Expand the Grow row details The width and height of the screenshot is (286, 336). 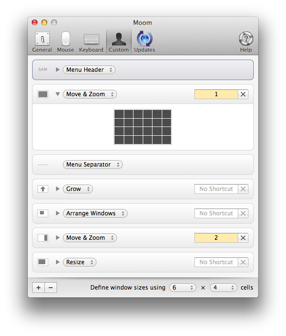[57, 189]
